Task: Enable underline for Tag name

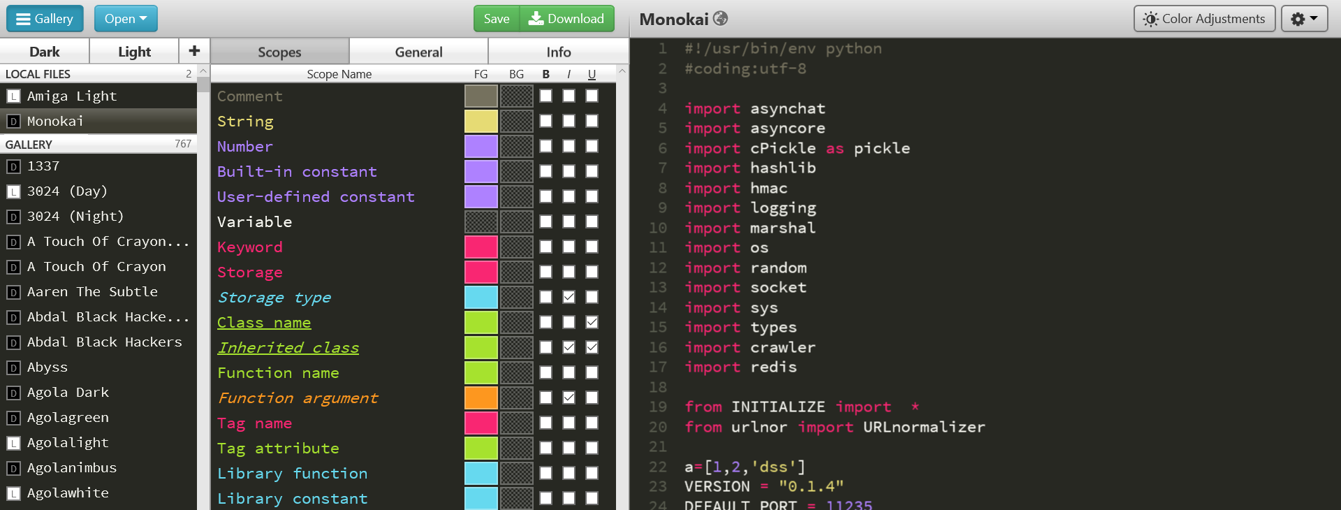Action: [x=592, y=423]
